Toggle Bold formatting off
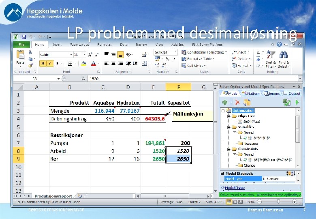316x219 pixels. [x=43, y=63]
